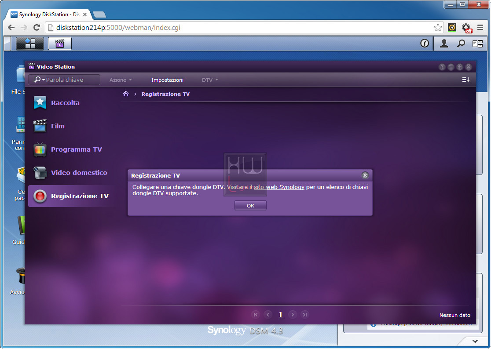Close the Registrazione TV dialog
The image size is (491, 349).
365,175
